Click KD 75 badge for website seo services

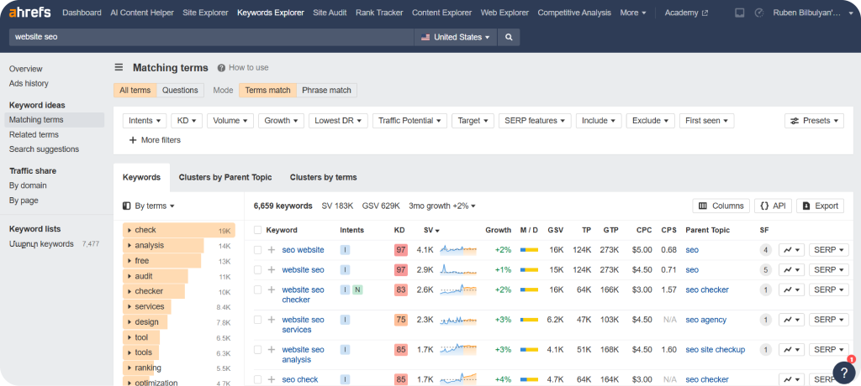click(401, 320)
